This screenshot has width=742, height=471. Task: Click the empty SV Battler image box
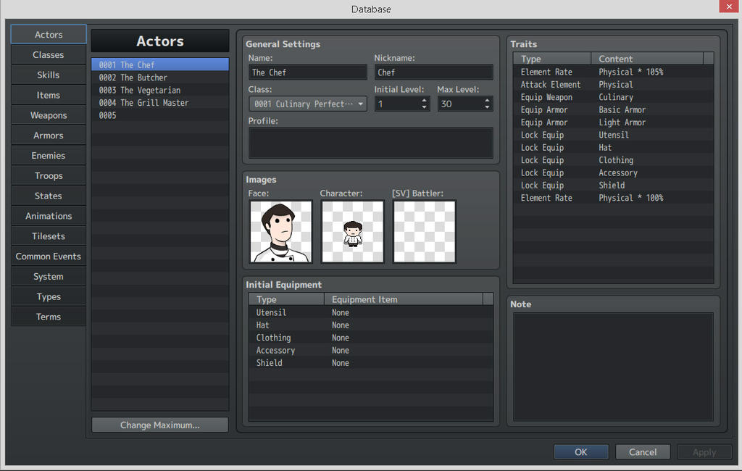424,231
